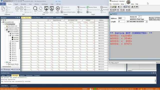Click Stop in Target group

[x=80, y=12]
